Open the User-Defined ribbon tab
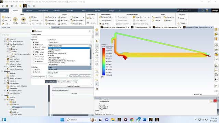The width and height of the screenshot is (219, 123). coord(43,11)
